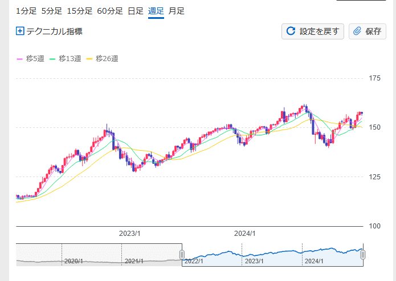Viewport: 396px width, 281px height.
Task: Switch to the 1分足 chart interval
Action: coord(26,11)
